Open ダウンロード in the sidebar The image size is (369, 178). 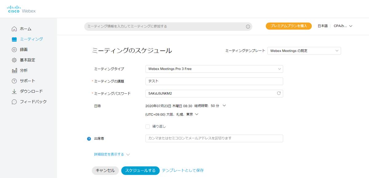point(31,91)
